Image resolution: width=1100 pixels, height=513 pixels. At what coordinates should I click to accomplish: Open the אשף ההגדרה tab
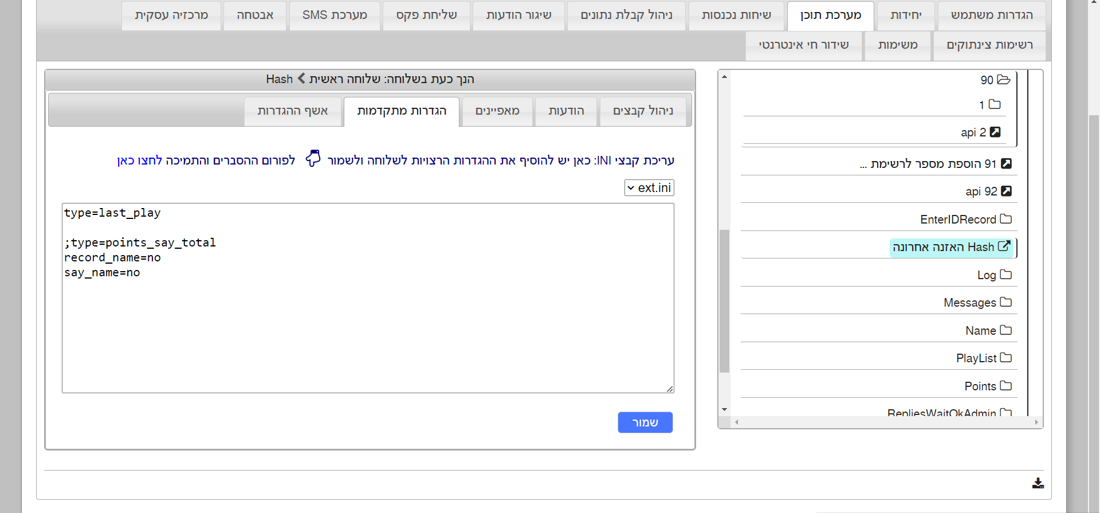point(293,111)
